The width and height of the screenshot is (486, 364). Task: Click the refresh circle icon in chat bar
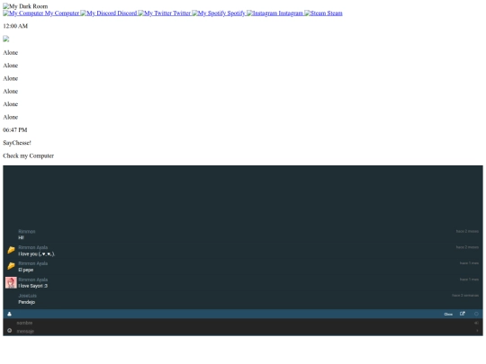[476, 314]
